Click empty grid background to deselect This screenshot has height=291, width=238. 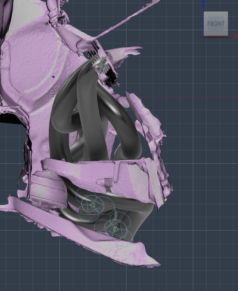(x=200, y=145)
